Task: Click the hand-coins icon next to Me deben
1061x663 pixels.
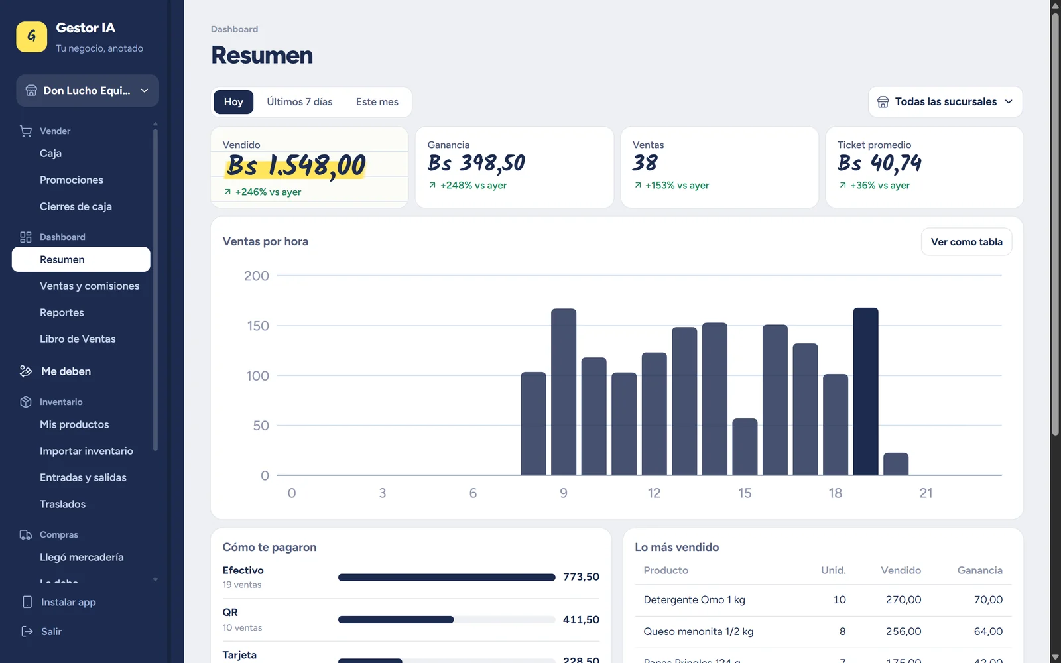Action: 26,371
